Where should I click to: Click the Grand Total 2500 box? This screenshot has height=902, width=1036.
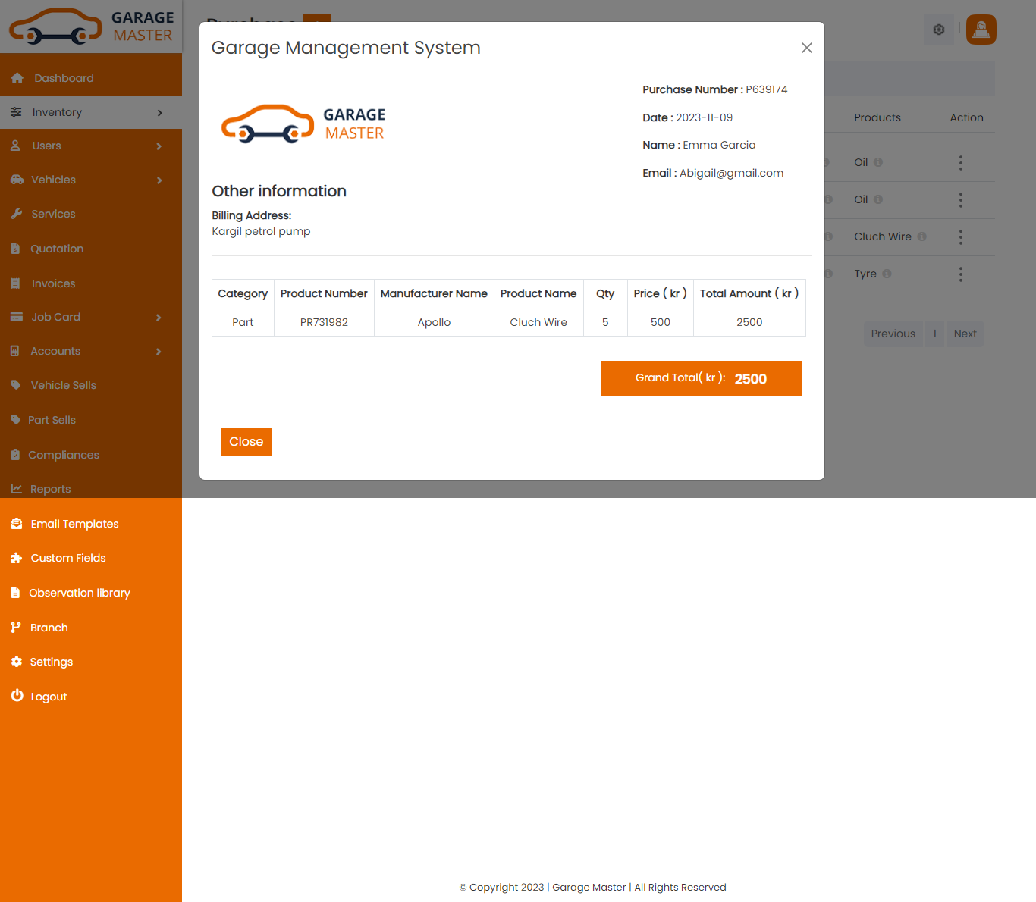pyautogui.click(x=702, y=378)
